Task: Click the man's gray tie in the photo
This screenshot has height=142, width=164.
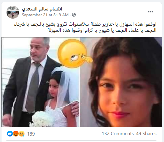Action: coord(33,87)
